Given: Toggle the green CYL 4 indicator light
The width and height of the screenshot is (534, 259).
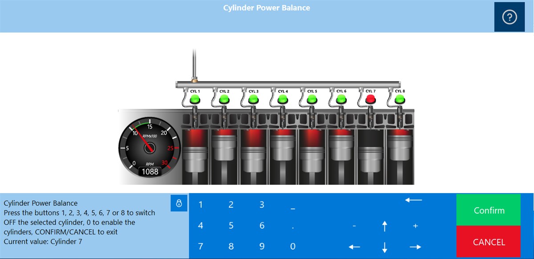Looking at the screenshot, I should [283, 99].
